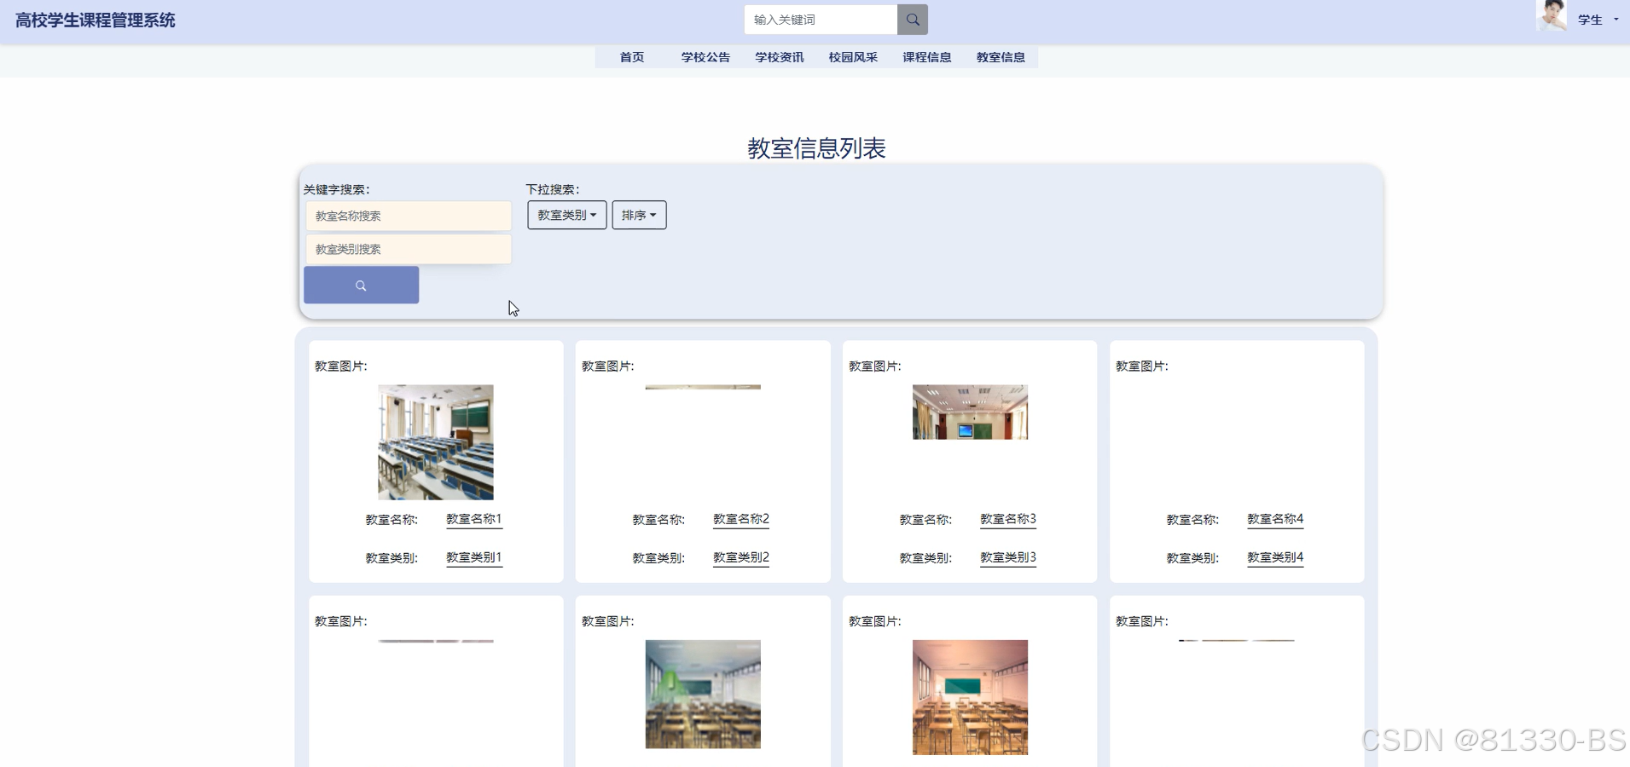Image resolution: width=1630 pixels, height=767 pixels.
Task: Focus the 教室类别搜索 input field
Action: coord(409,249)
